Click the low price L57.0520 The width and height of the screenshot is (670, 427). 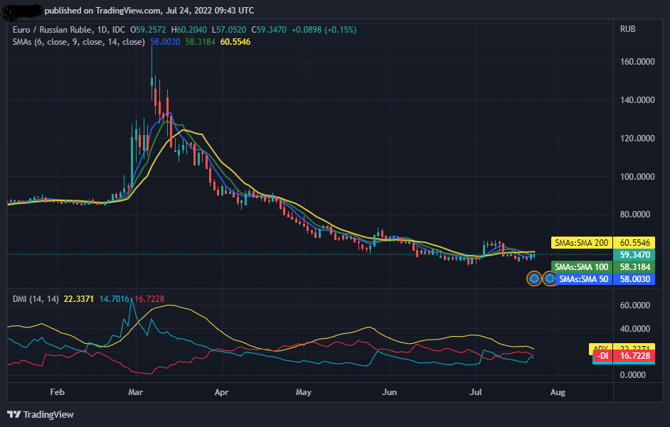click(x=228, y=29)
